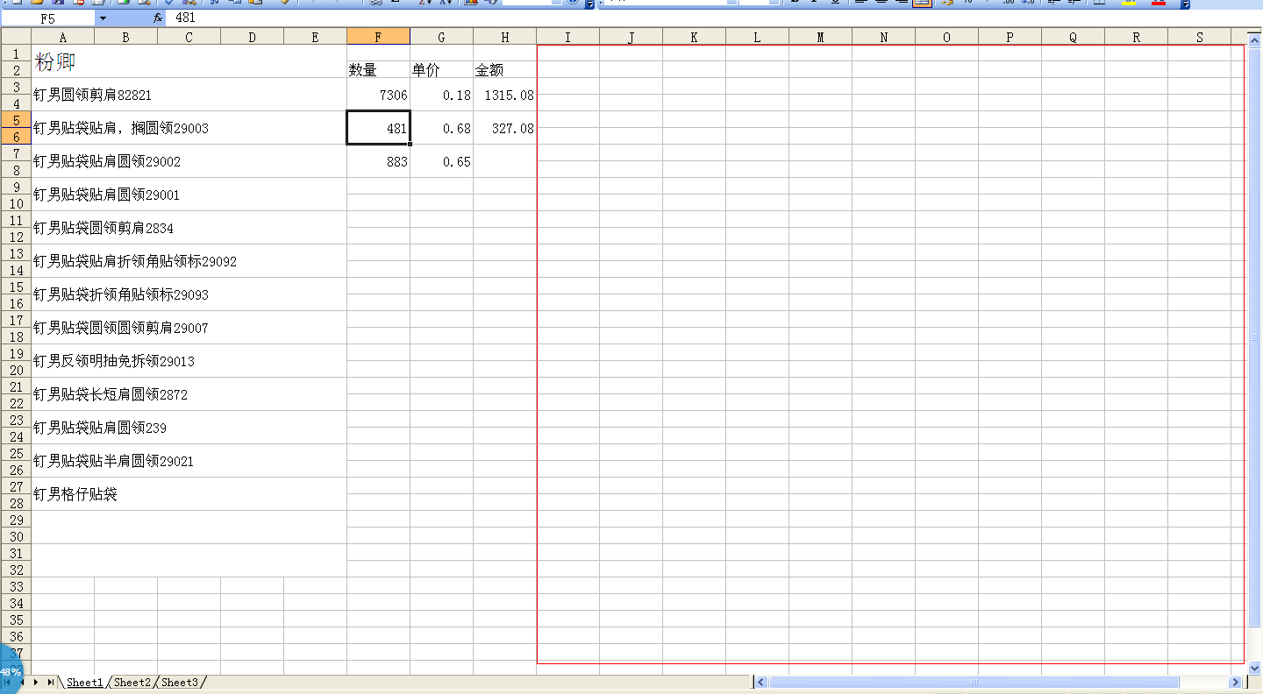Select column header A
The image size is (1263, 694).
(x=62, y=37)
